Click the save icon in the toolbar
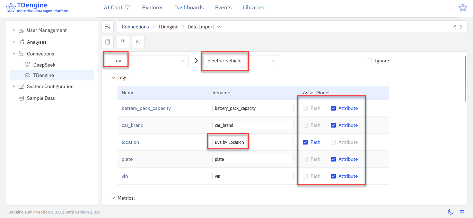 pyautogui.click(x=123, y=42)
